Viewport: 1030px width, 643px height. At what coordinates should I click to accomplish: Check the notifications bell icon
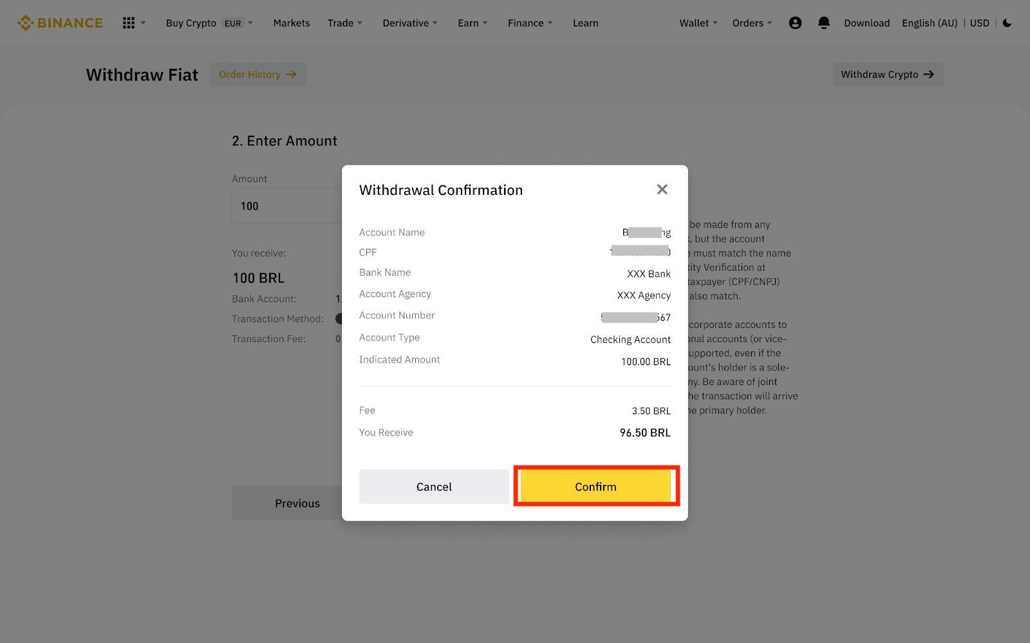pos(823,23)
